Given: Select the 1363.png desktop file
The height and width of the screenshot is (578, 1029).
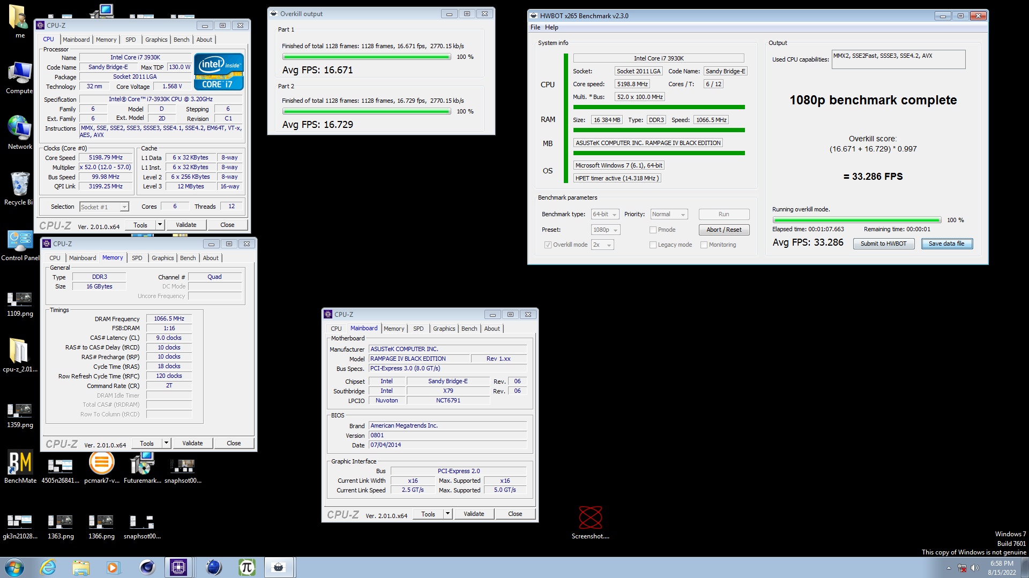Looking at the screenshot, I should point(61,526).
